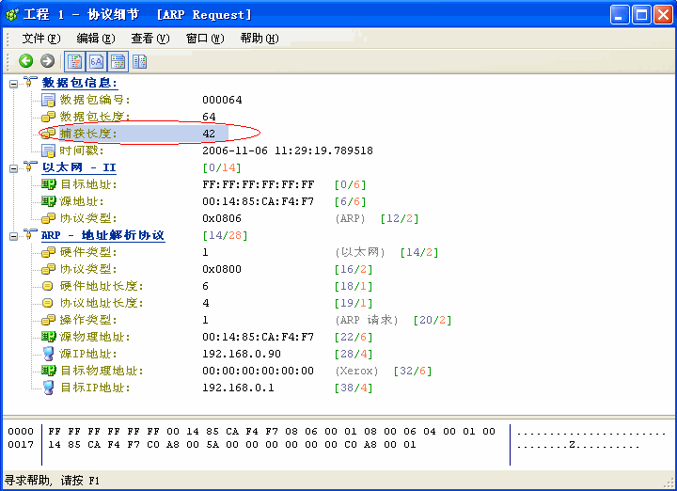677x491 pixels.
Task: Click the gray forward arrow button
Action: [48, 61]
